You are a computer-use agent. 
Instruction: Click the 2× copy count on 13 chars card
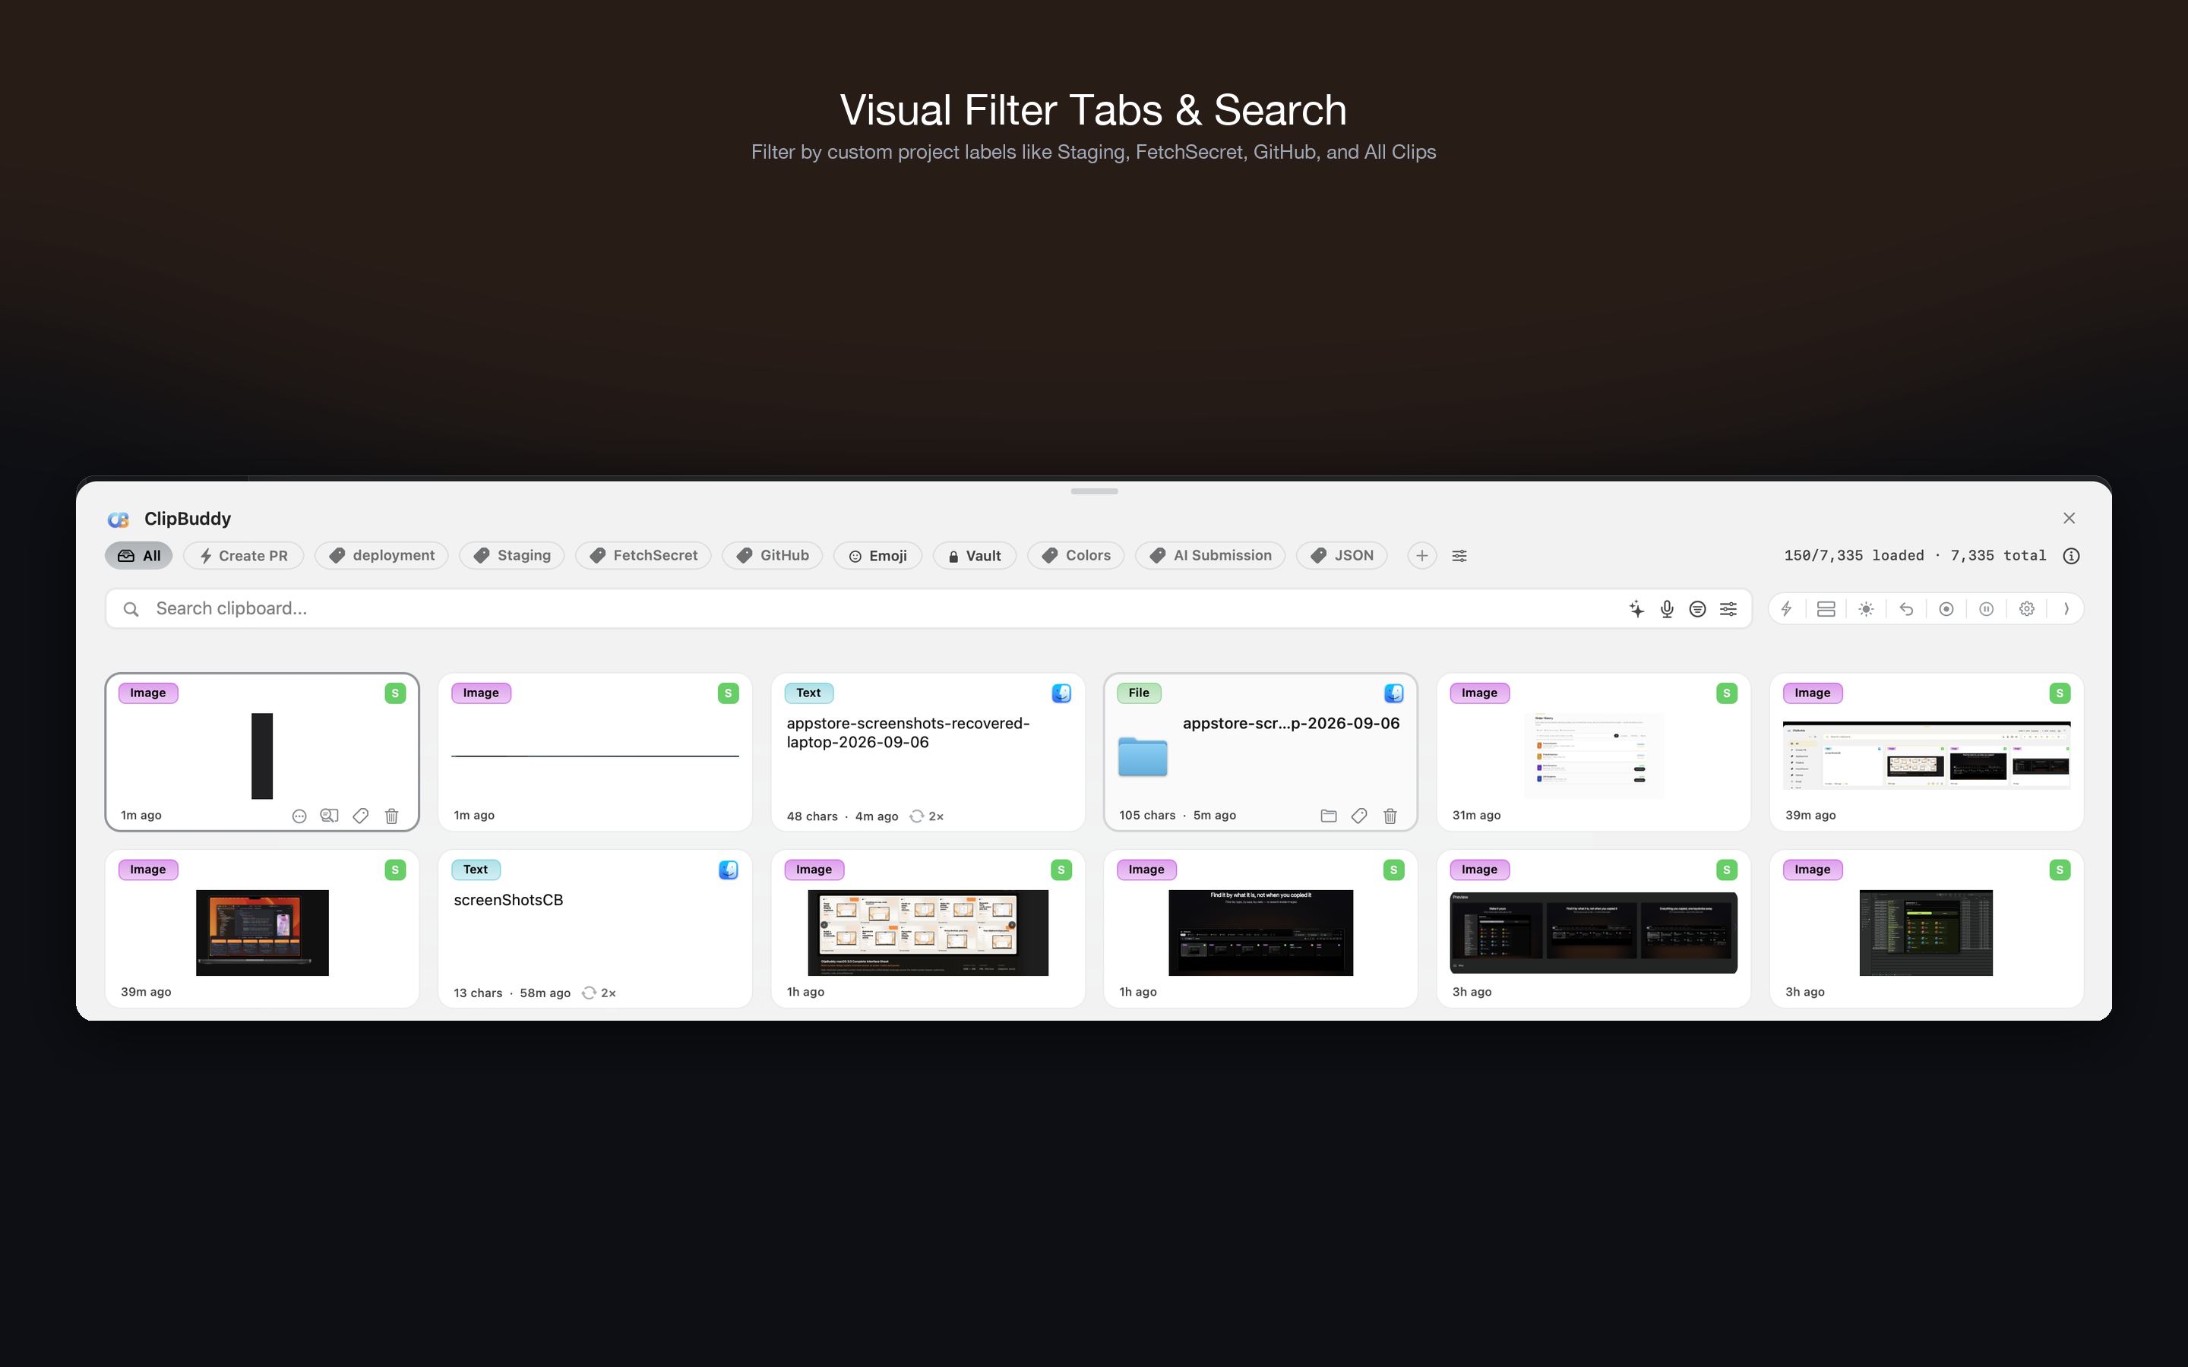click(x=599, y=993)
